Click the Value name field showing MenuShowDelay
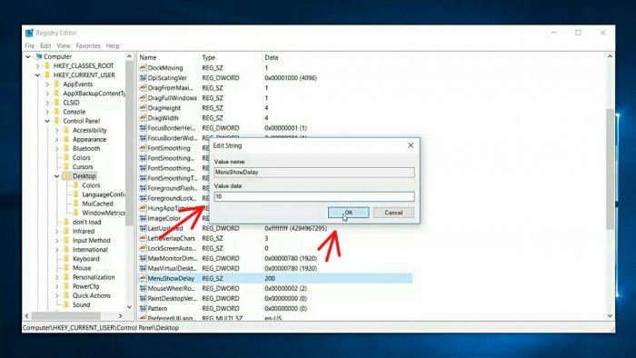 click(314, 173)
